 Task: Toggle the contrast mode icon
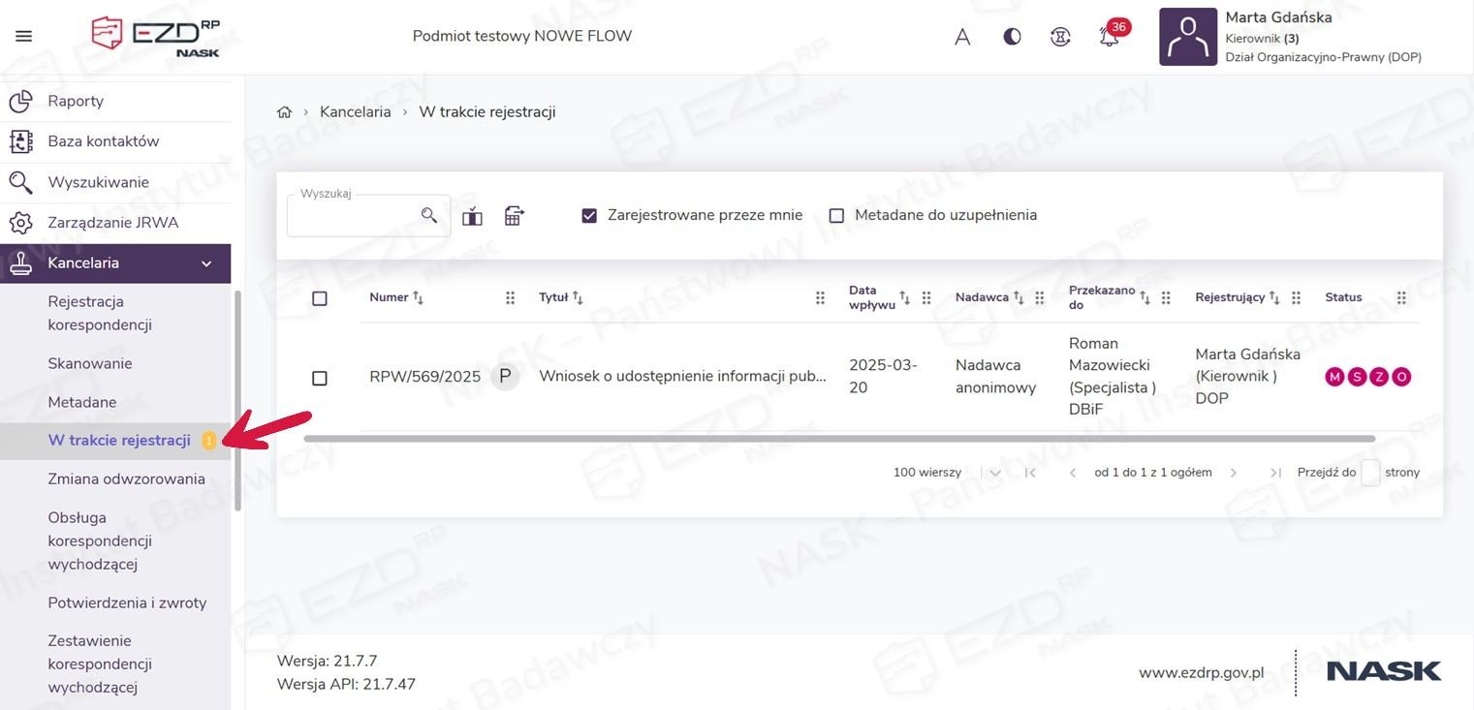[x=1012, y=37]
